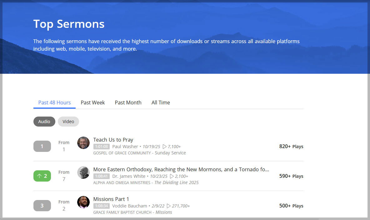Click Dr. James White's avatar photo

tap(83, 172)
